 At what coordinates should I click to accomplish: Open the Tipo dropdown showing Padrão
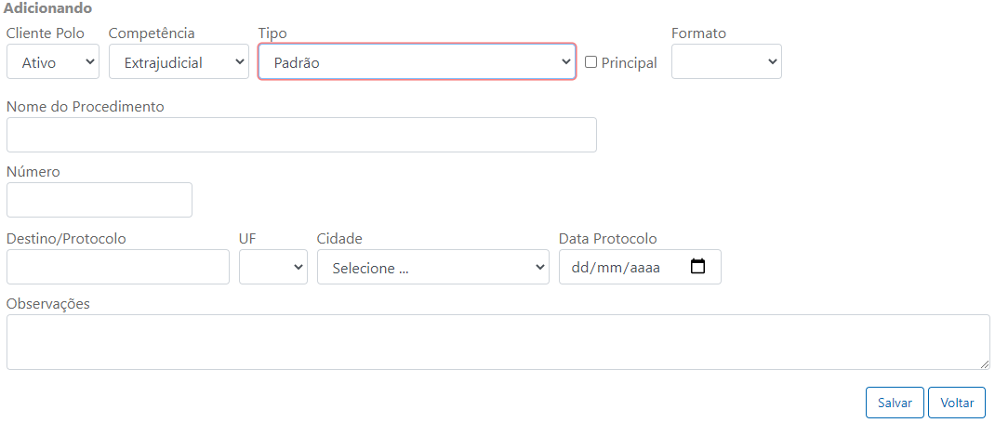click(417, 61)
